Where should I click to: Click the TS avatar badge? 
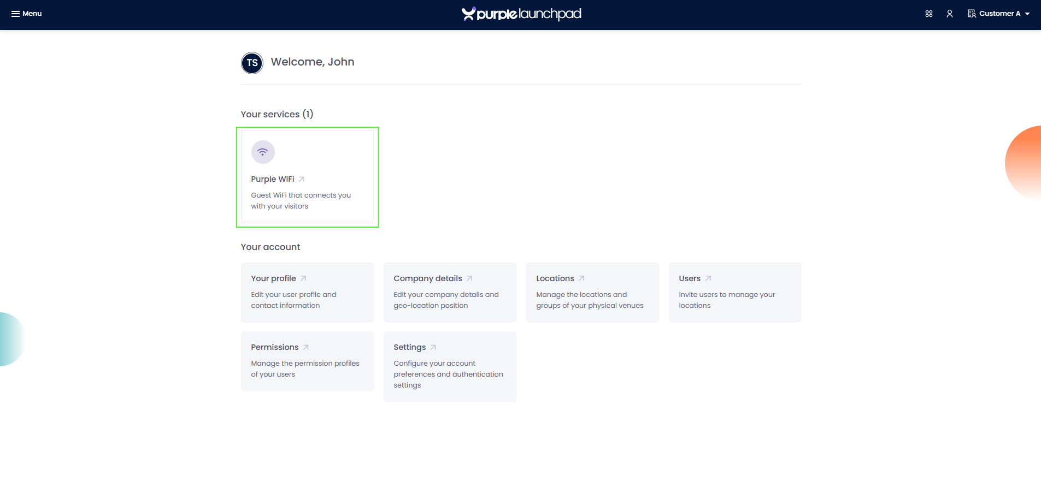[x=252, y=63]
